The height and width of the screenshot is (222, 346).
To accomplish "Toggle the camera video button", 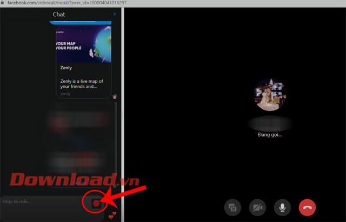I will pyautogui.click(x=257, y=207).
